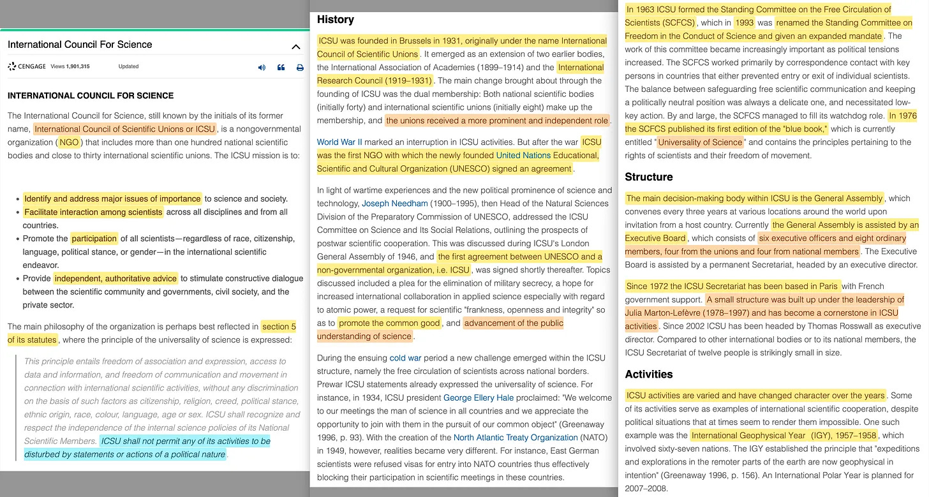Click the Activities heading
The height and width of the screenshot is (497, 929).
pos(649,374)
